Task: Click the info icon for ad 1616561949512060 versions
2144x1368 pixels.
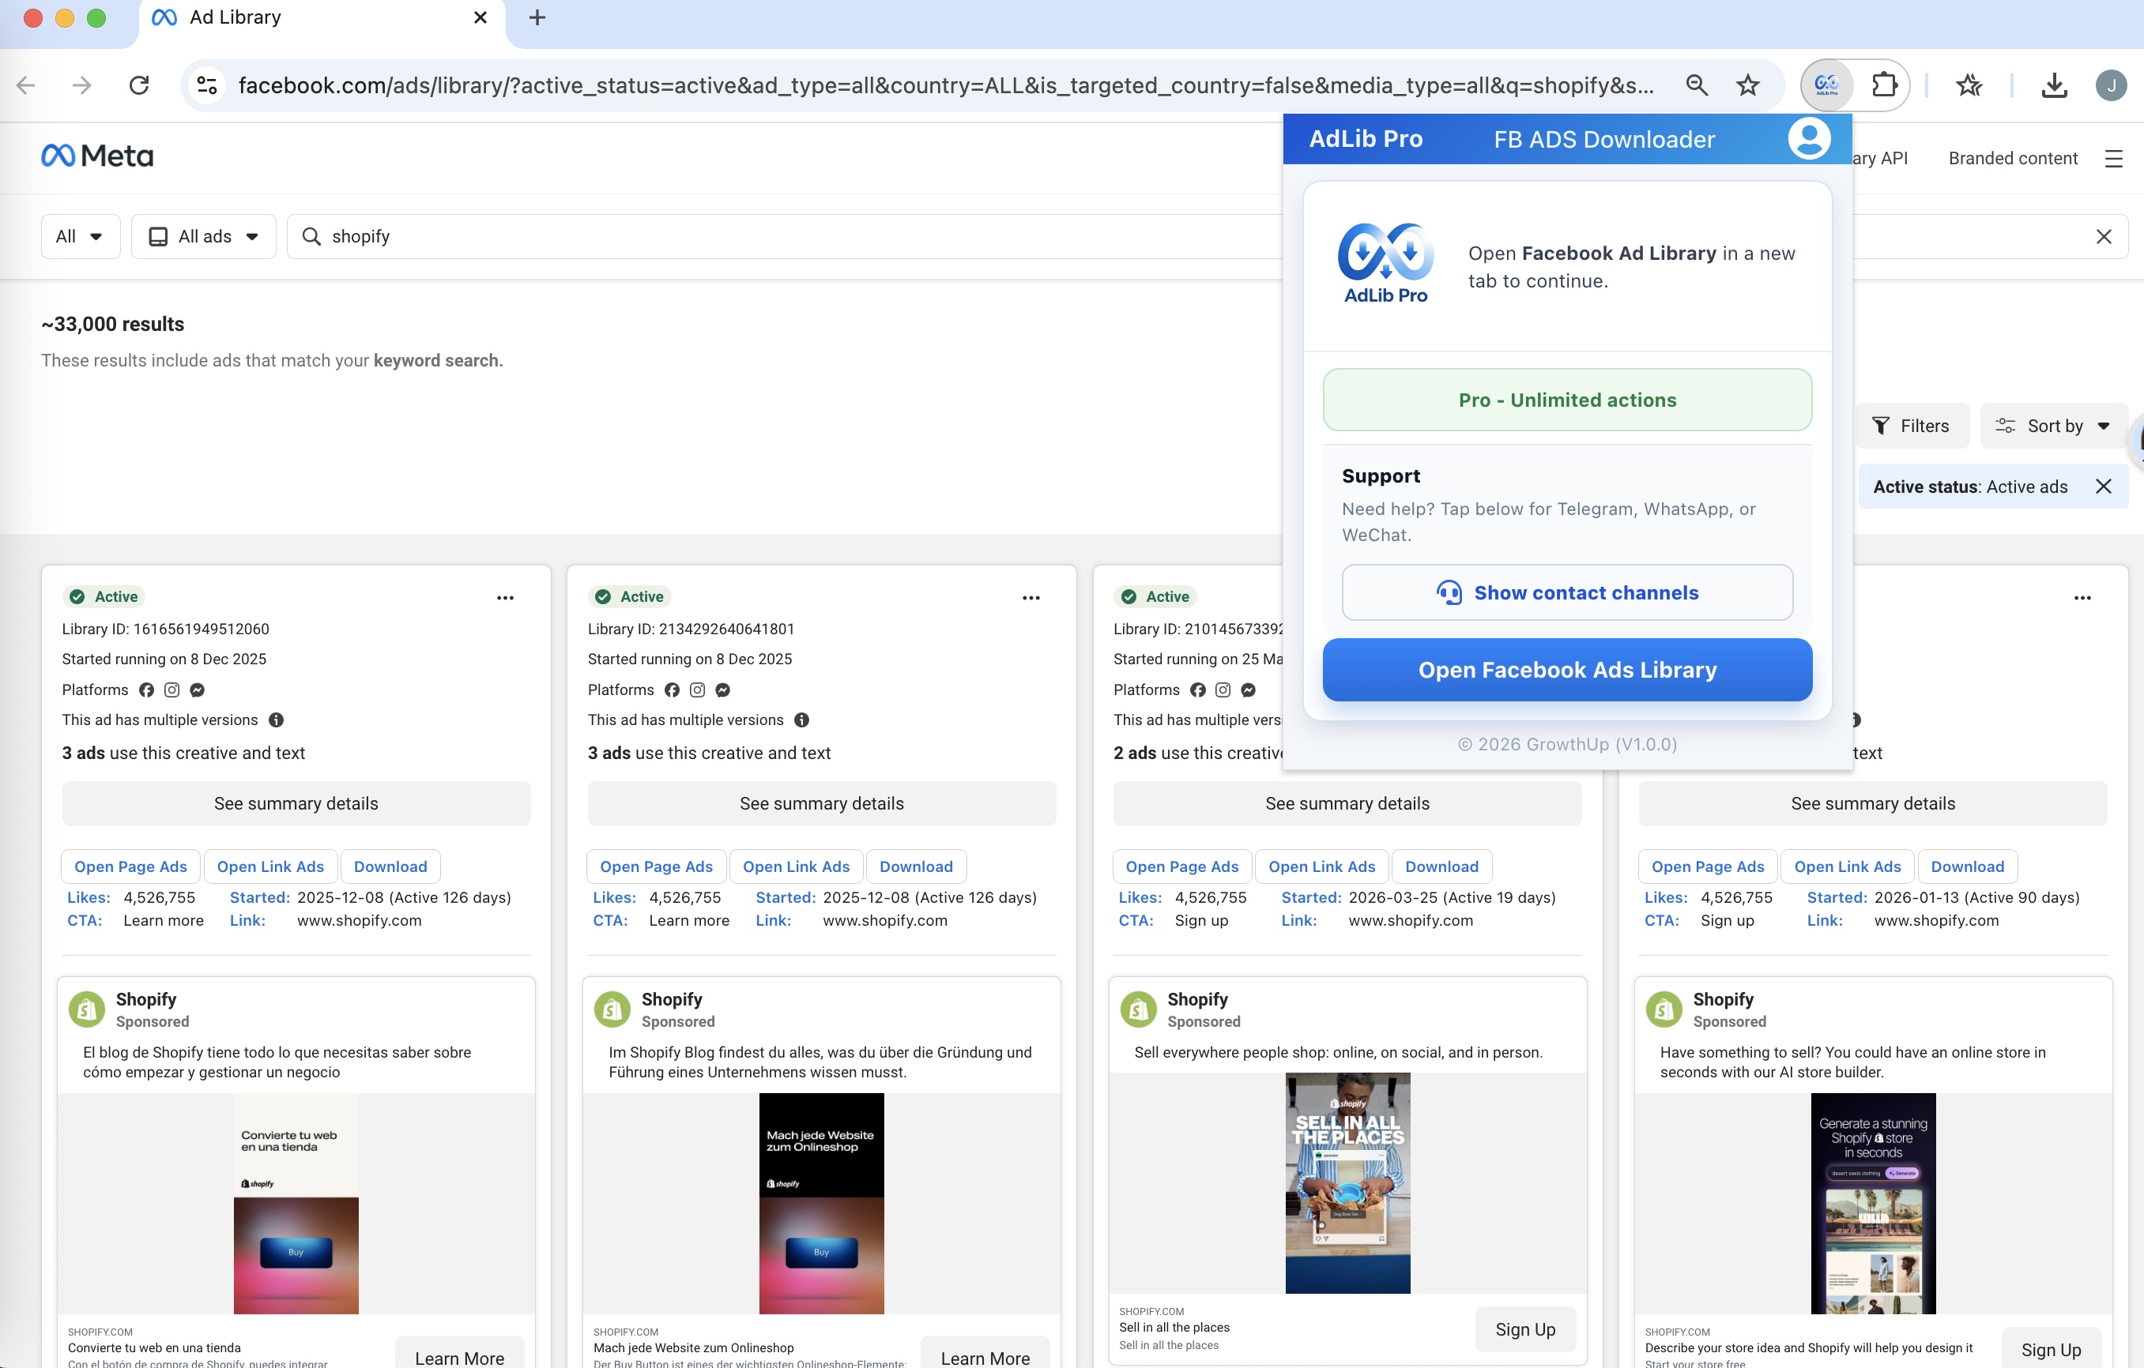Action: [277, 720]
